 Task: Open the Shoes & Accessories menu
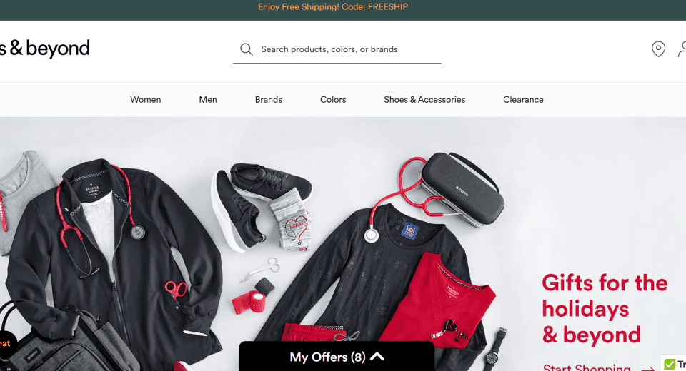click(x=424, y=100)
